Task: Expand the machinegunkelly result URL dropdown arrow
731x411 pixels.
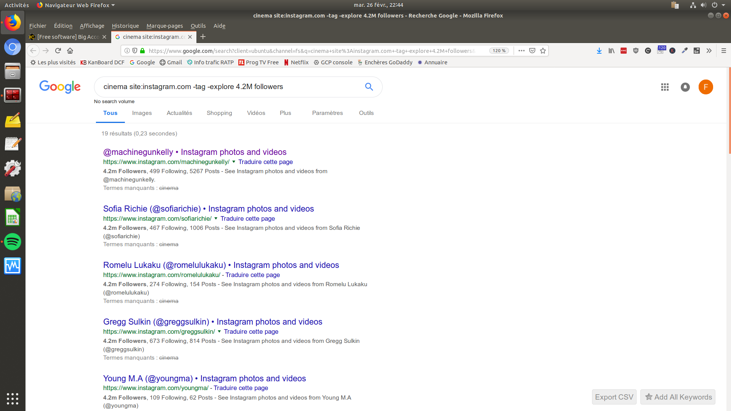Action: tap(234, 162)
